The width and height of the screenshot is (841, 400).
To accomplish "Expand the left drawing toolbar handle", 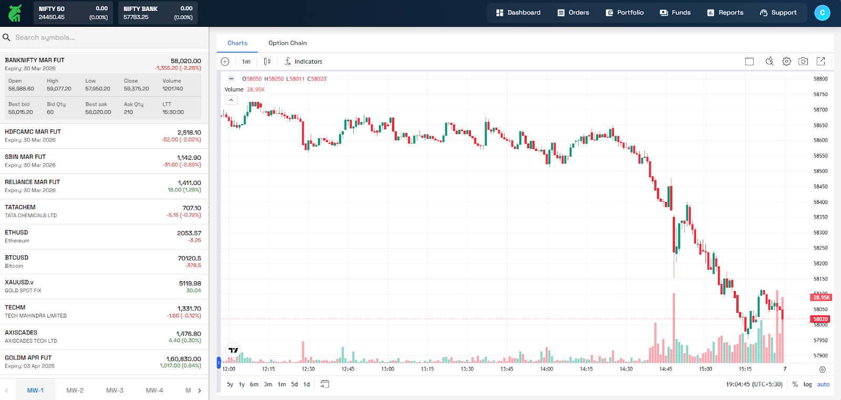I will [x=219, y=363].
